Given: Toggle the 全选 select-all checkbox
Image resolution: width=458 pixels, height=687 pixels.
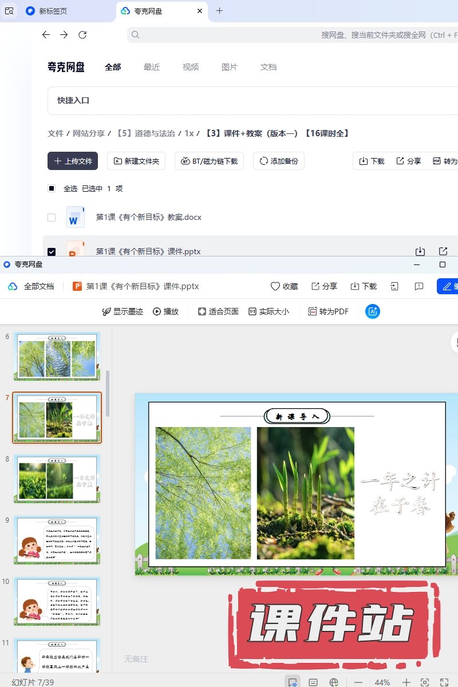Looking at the screenshot, I should coord(52,188).
